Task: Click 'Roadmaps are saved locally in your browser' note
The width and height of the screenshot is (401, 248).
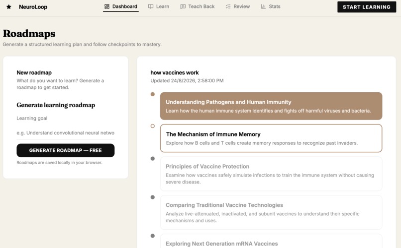Action: 59,163
